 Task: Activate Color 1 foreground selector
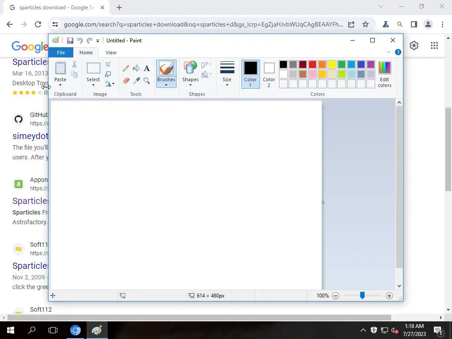pyautogui.click(x=251, y=74)
